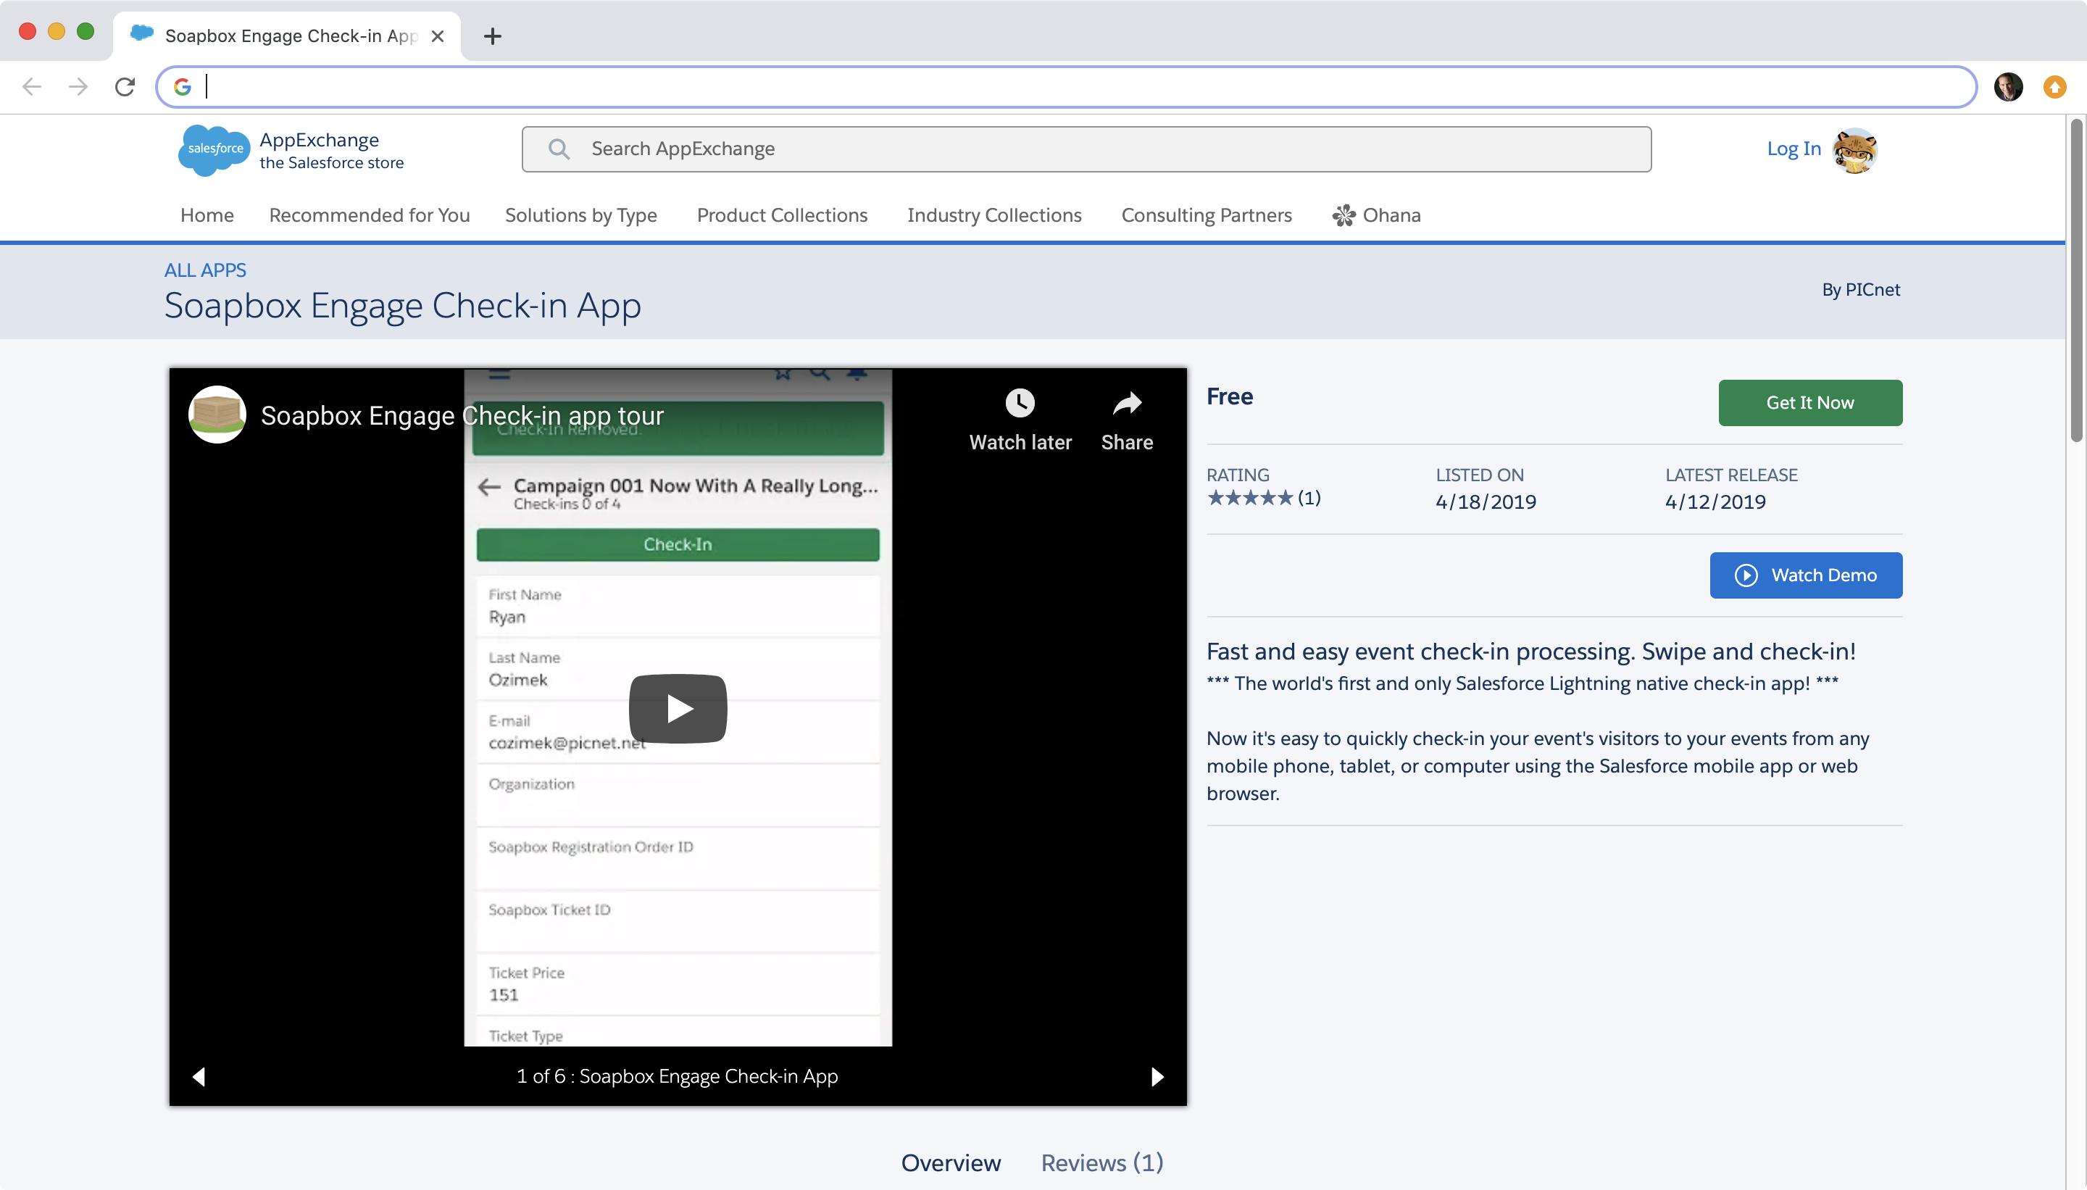Viewport: 2087px width, 1190px height.
Task: Click the Log In link
Action: [1794, 149]
